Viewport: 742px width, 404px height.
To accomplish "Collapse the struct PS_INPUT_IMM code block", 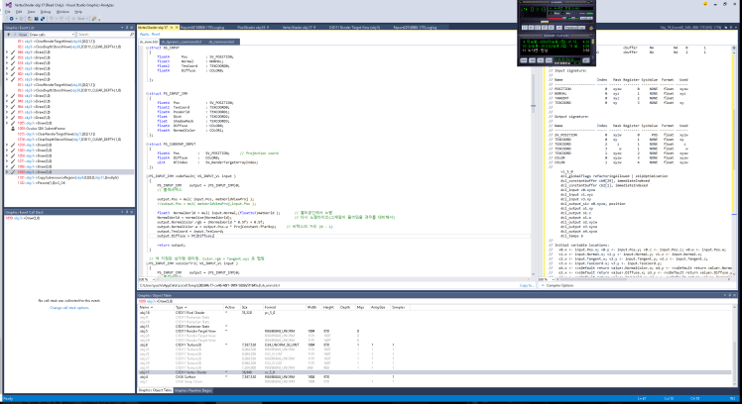I will (147, 93).
